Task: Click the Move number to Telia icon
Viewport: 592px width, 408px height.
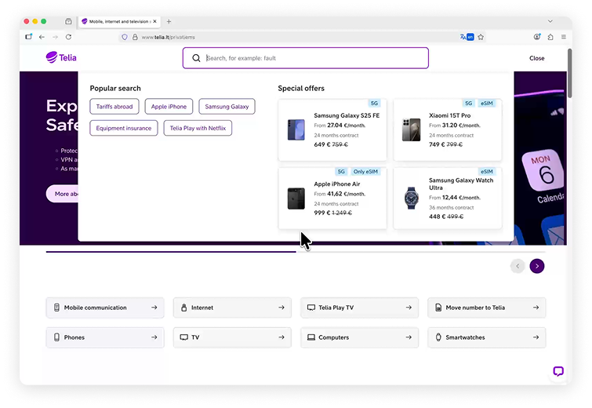Action: pyautogui.click(x=438, y=308)
